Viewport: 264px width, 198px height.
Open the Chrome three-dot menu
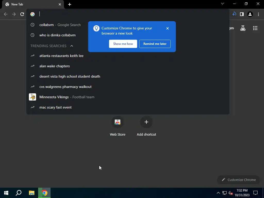(x=258, y=14)
